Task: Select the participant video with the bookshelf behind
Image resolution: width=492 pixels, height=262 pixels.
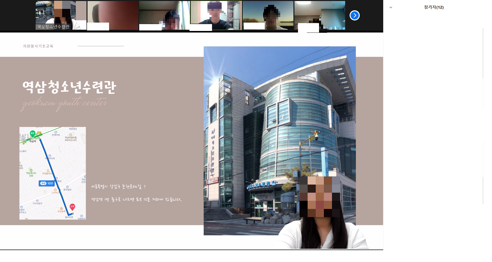Action: 216,15
